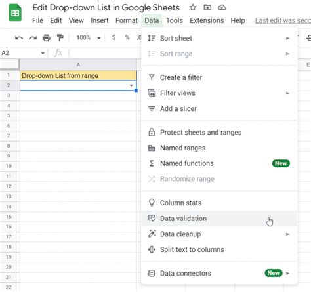Star this spreadsheet document

(x=193, y=7)
